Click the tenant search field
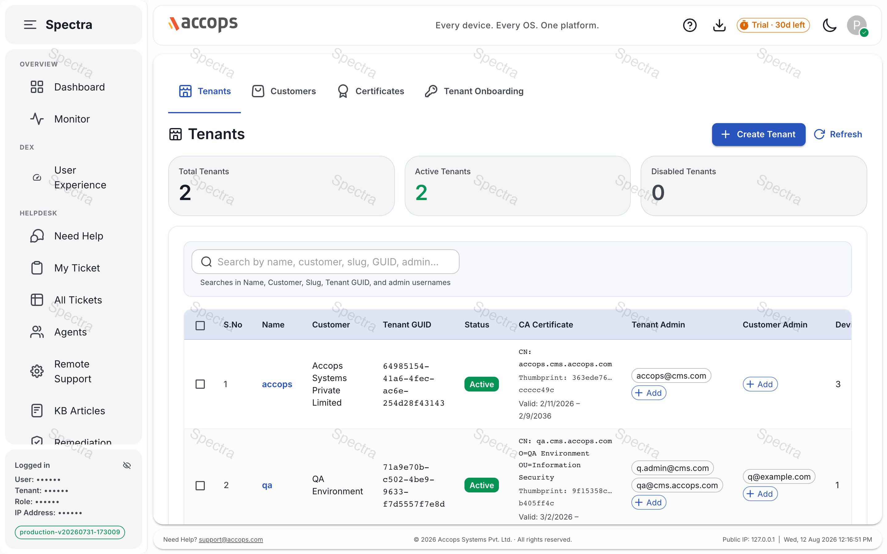Screen dimensions: 887x554 [325, 262]
